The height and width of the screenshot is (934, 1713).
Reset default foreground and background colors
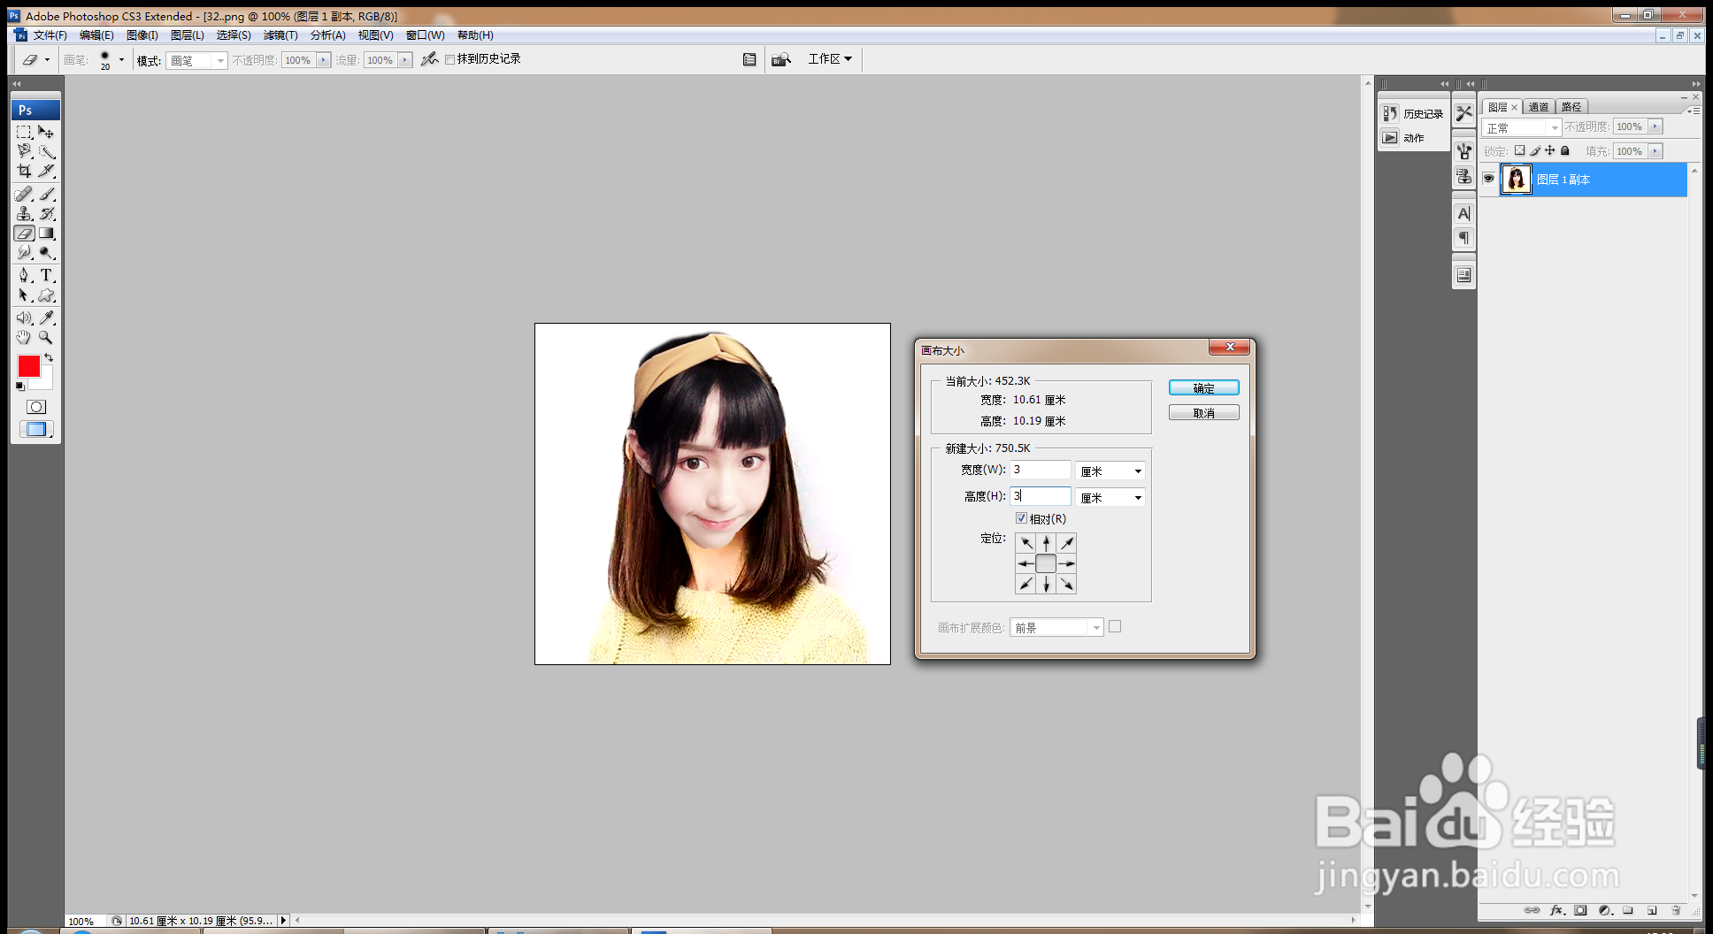pyautogui.click(x=20, y=387)
